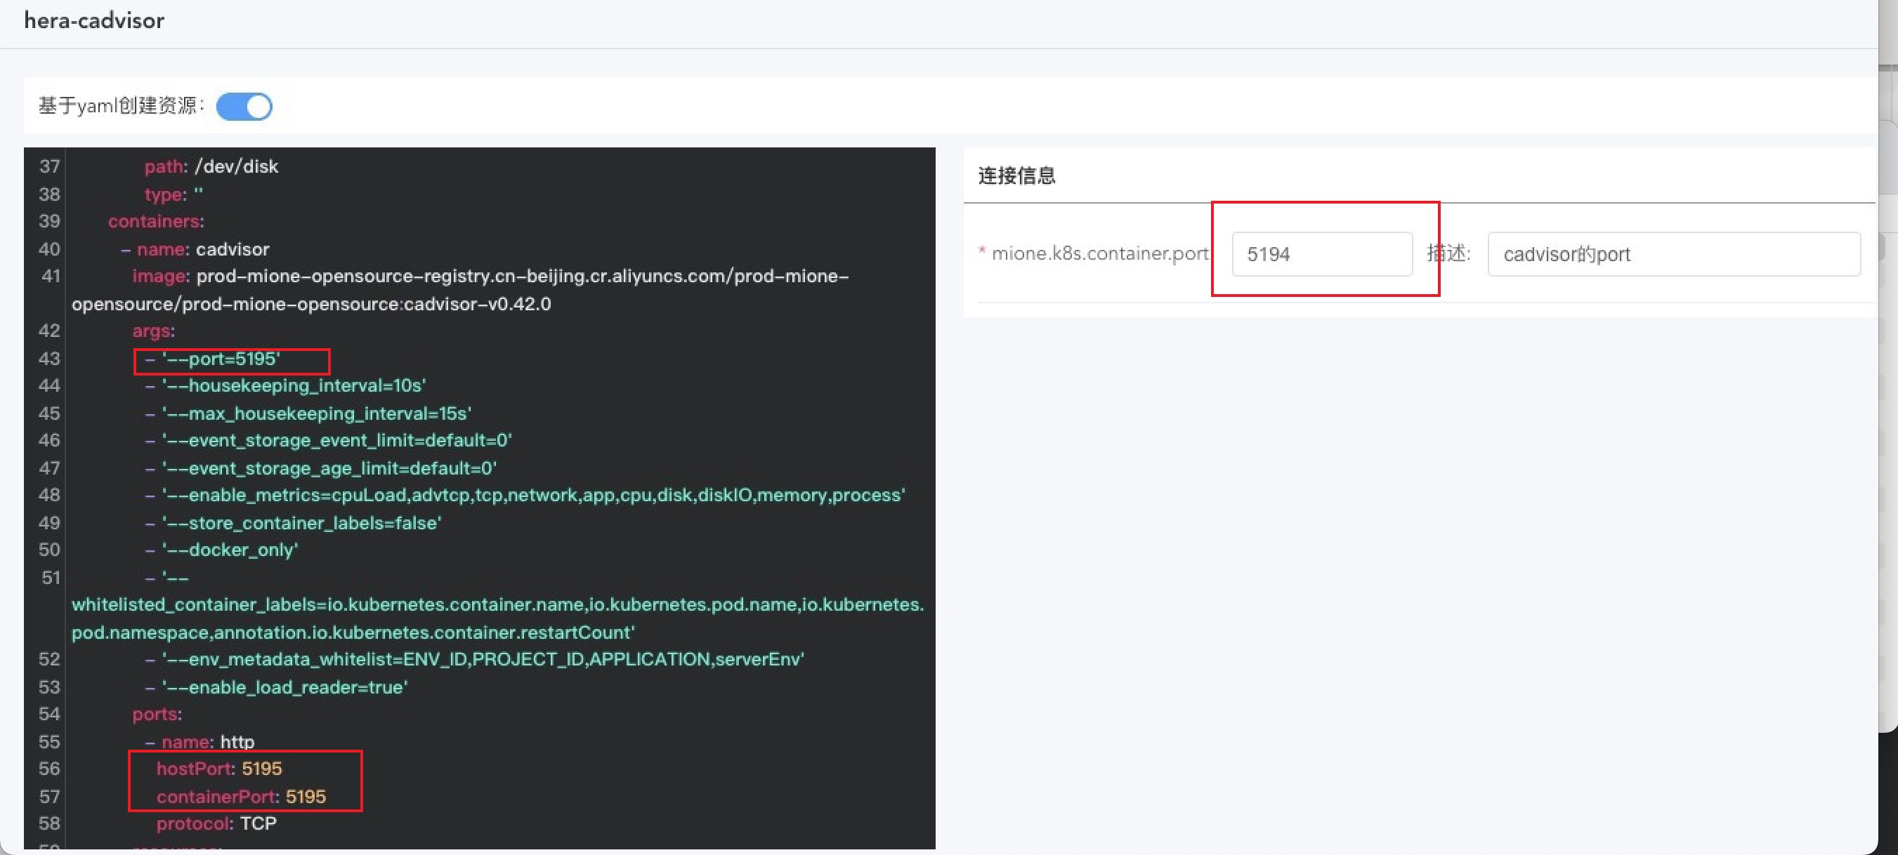Click the '--env_metadata_whitelist=ENV_ID...' line

pos(475,659)
